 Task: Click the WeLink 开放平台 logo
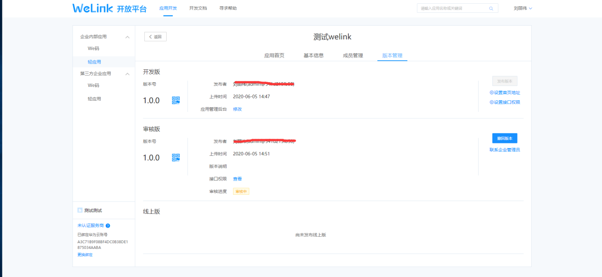109,9
